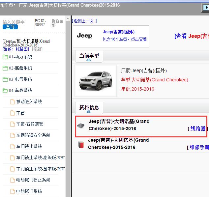Viewport: 209px width, 197px height.
Task: Click the folder icon of 01-动力系统
Action: pos(5,57)
